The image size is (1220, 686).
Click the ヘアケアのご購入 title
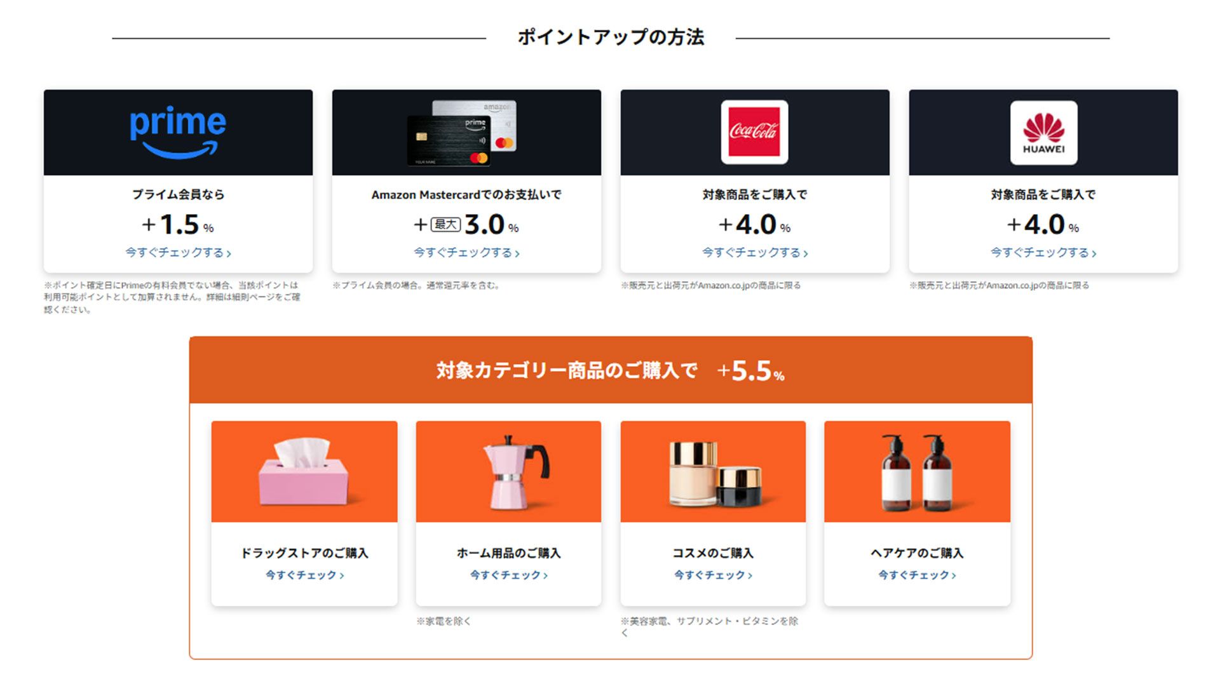(x=917, y=553)
